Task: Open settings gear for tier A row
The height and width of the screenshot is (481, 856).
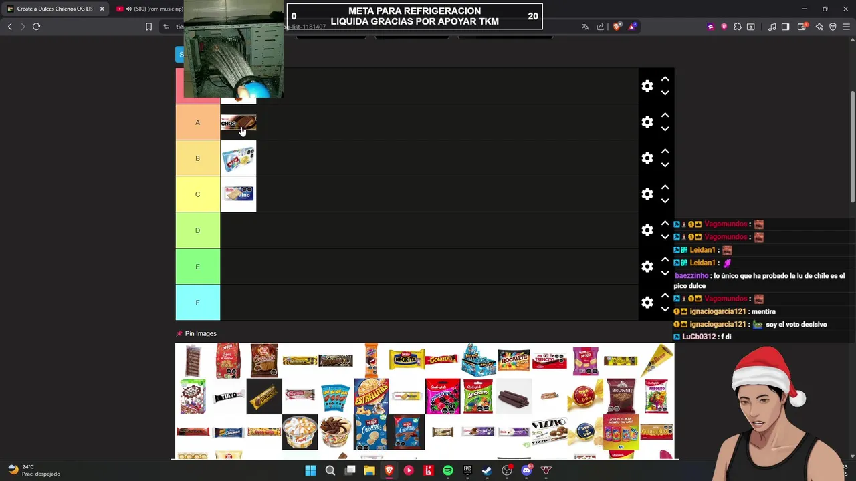Action: point(647,122)
